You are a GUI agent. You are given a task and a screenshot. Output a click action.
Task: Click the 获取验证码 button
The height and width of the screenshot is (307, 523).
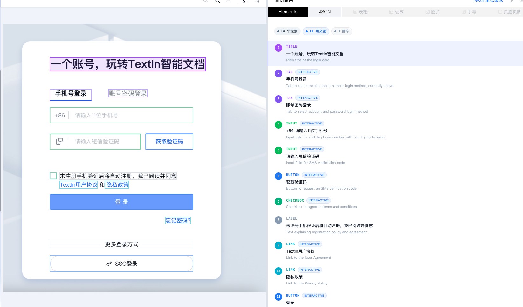tap(169, 142)
